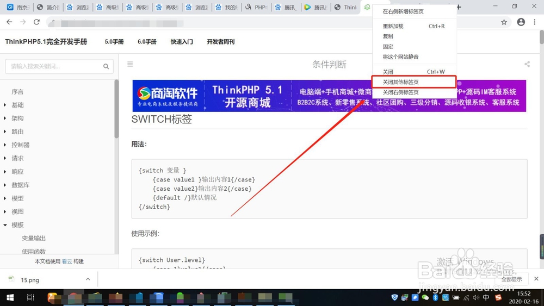544x306 pixels.
Task: Reload the page with the refresh icon
Action: point(36,22)
